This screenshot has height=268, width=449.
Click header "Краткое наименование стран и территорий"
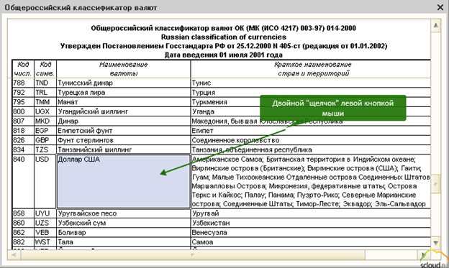[311, 69]
